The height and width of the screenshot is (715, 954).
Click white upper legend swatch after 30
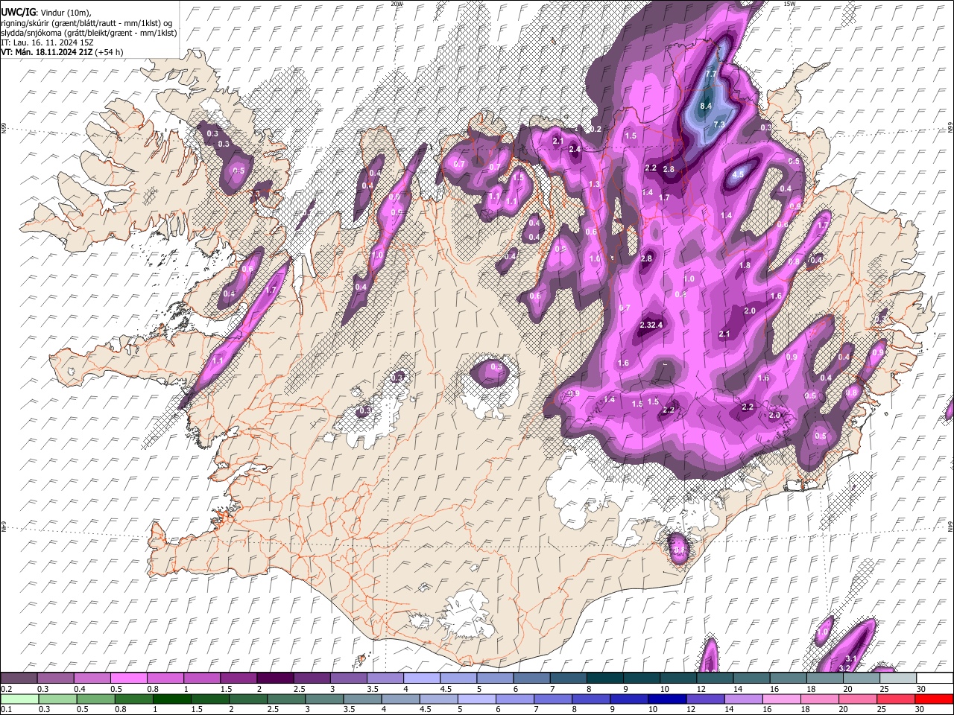935,678
